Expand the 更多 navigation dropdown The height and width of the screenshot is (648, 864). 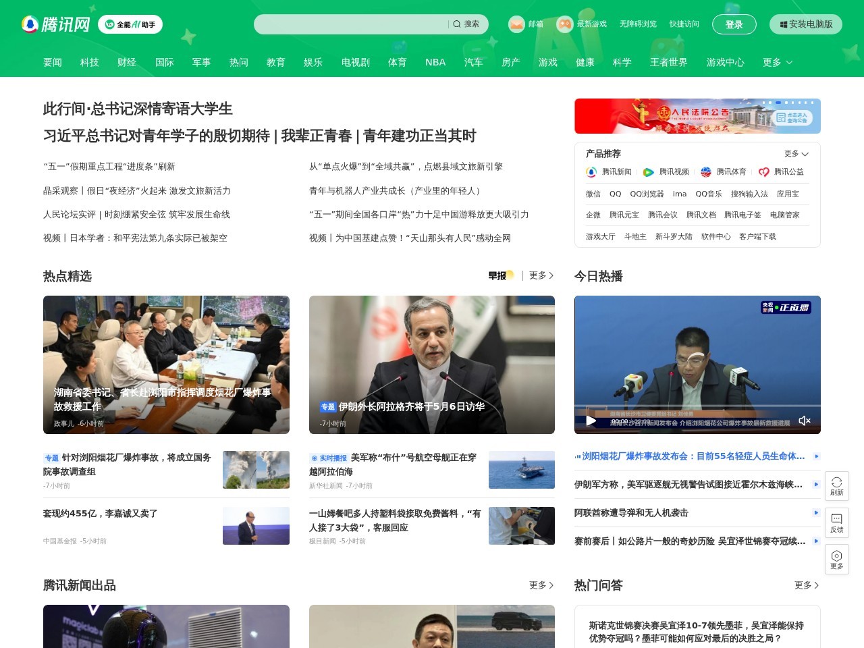pyautogui.click(x=778, y=62)
